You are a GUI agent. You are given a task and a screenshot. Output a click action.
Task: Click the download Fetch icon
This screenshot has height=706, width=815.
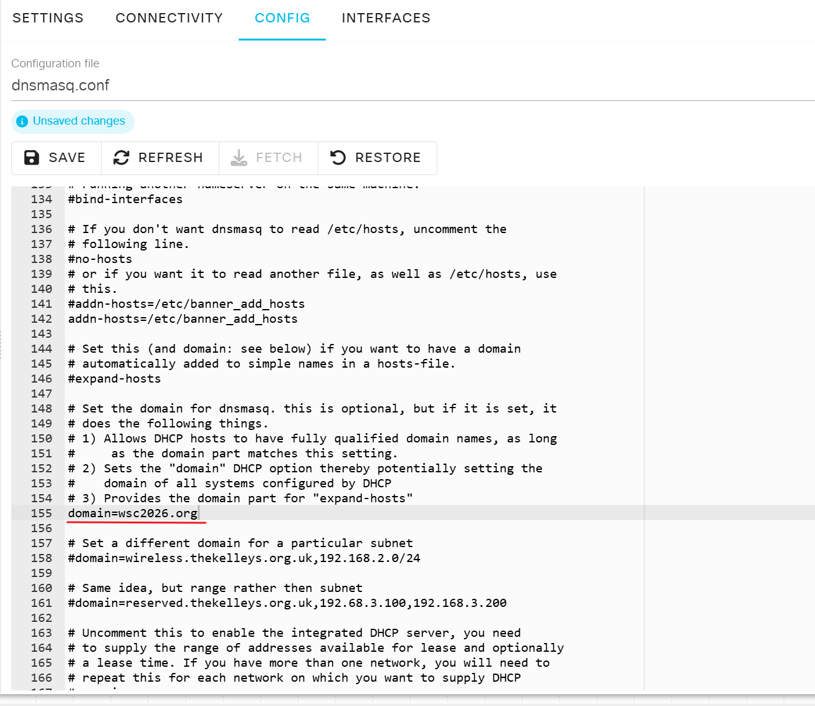click(239, 158)
